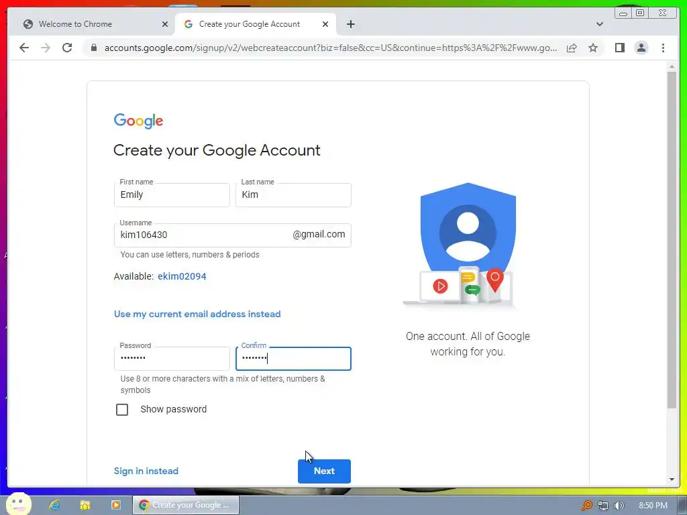687x515 pixels.
Task: Open a new tab with the plus icon
Action: click(x=350, y=24)
